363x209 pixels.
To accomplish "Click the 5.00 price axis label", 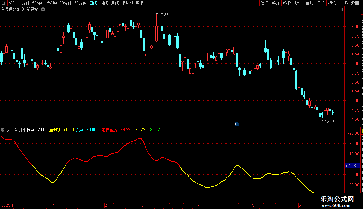I will pos(355,101).
